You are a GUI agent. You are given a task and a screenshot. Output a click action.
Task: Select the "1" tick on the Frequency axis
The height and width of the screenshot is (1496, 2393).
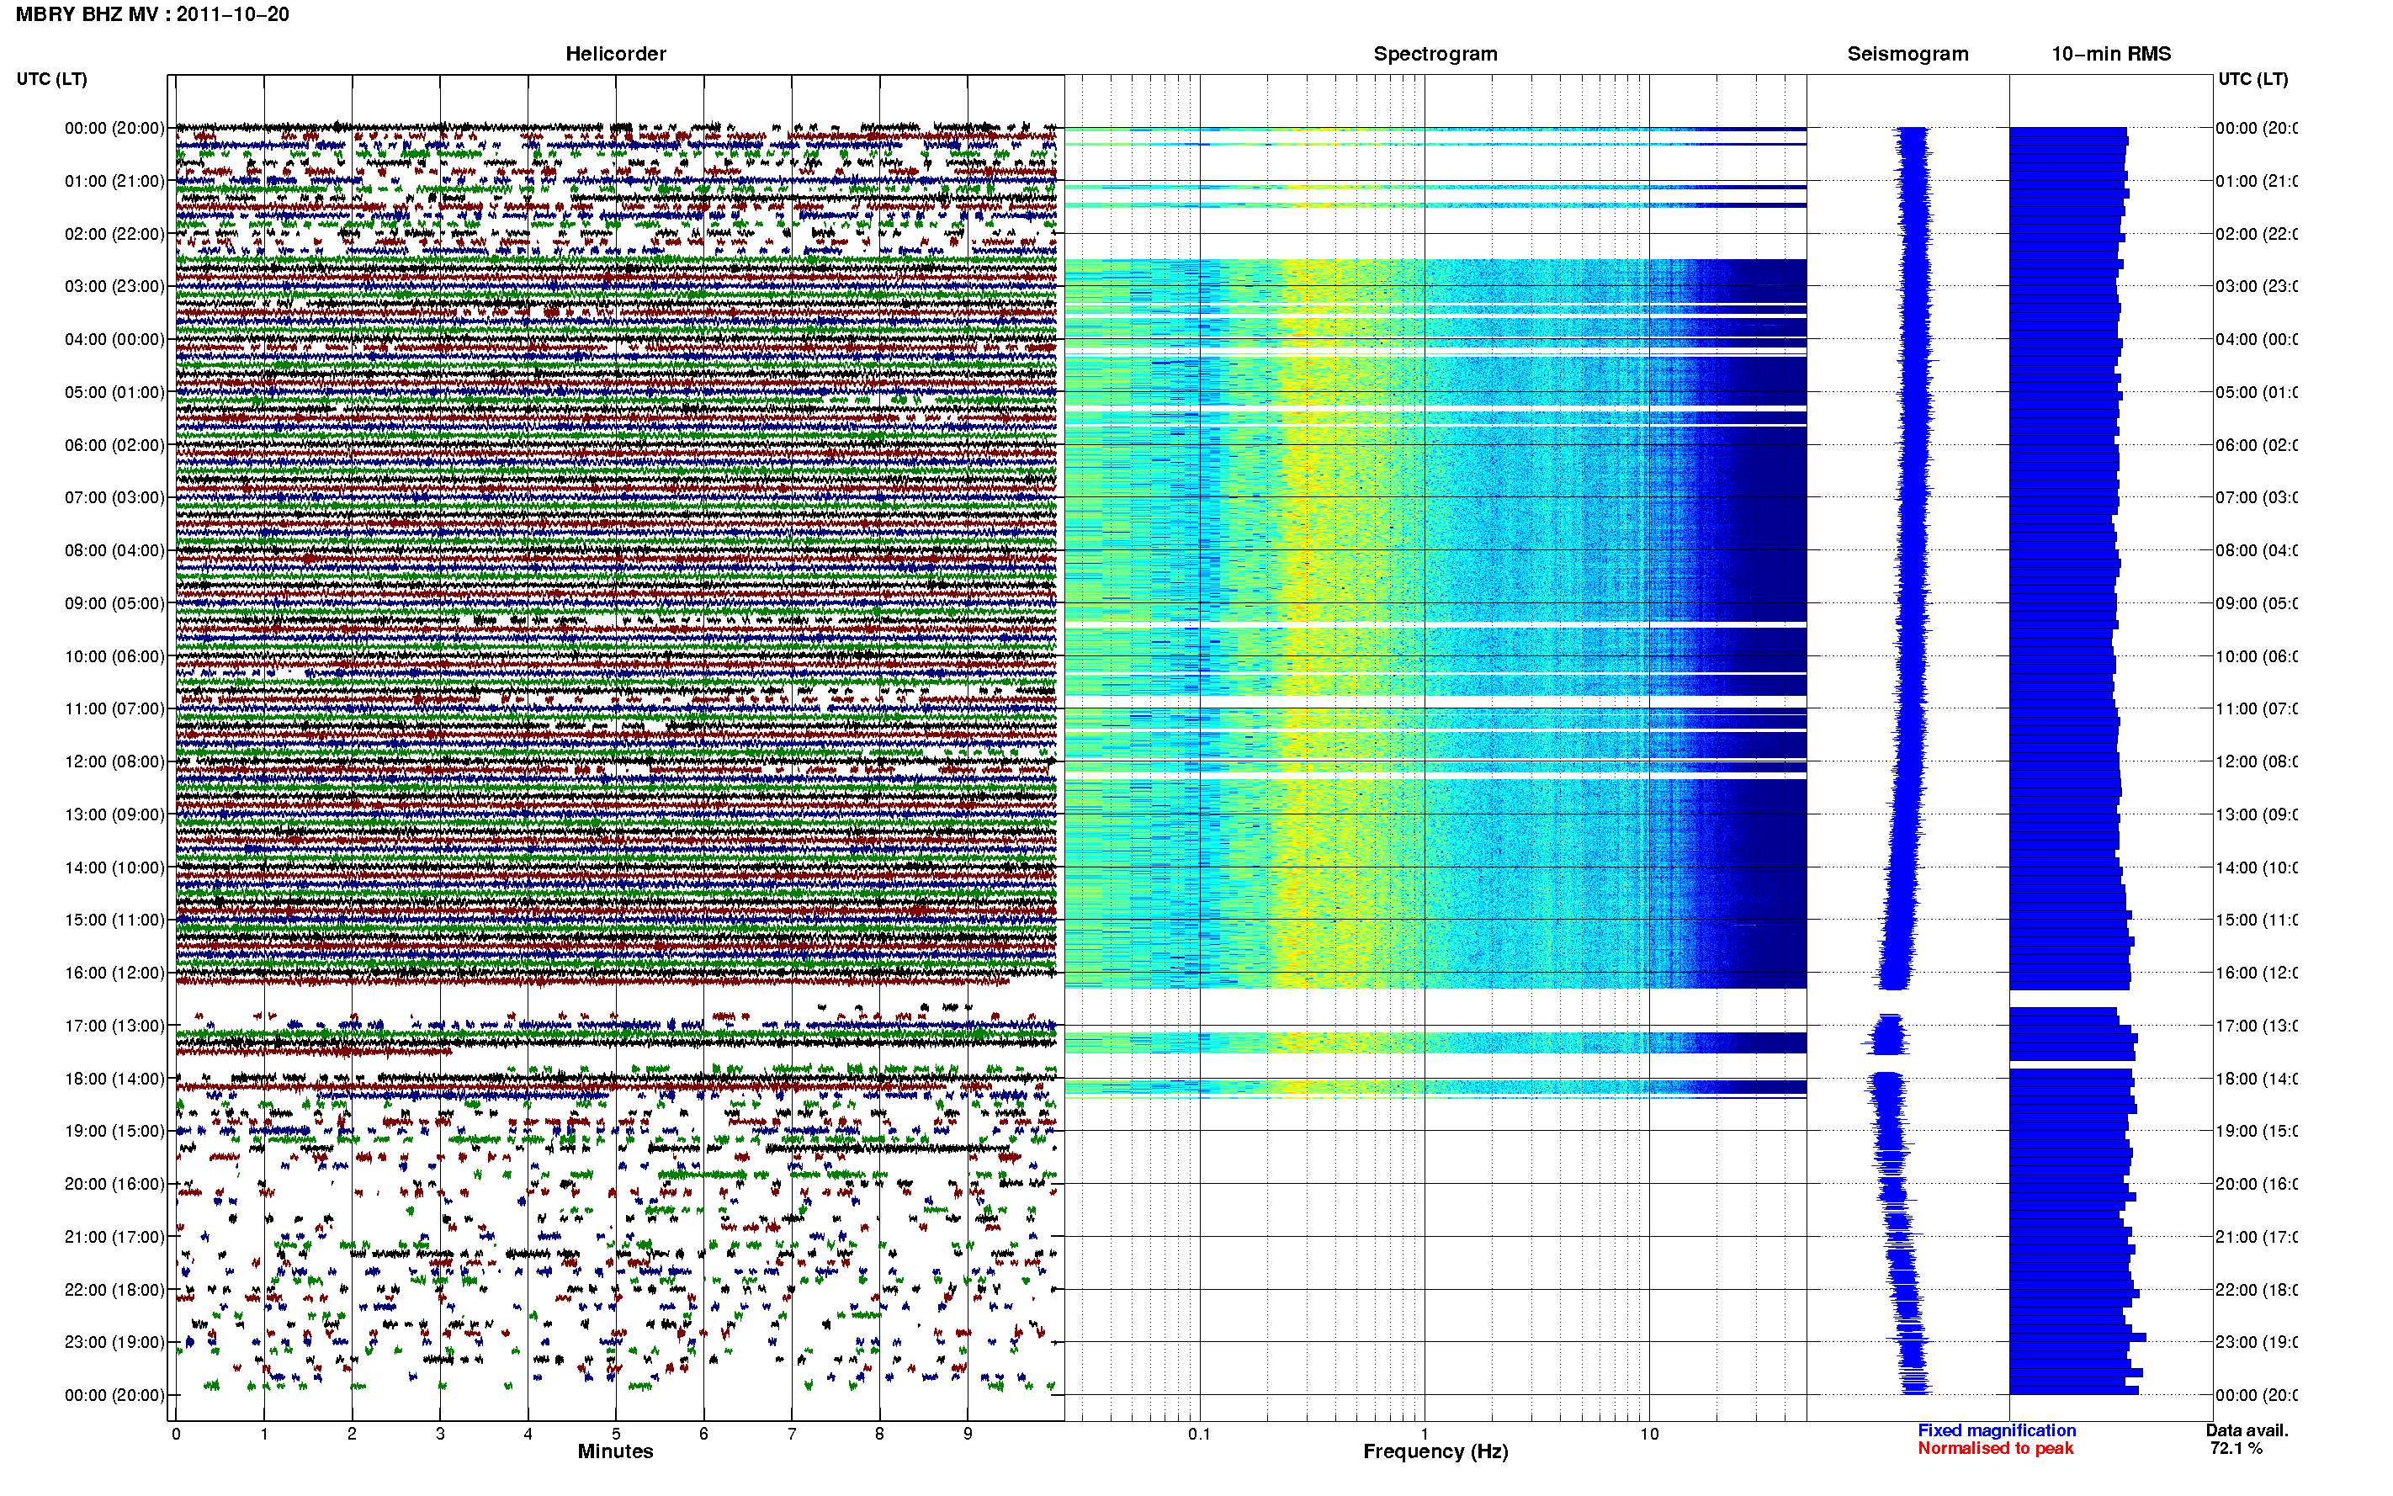pyautogui.click(x=1425, y=1434)
